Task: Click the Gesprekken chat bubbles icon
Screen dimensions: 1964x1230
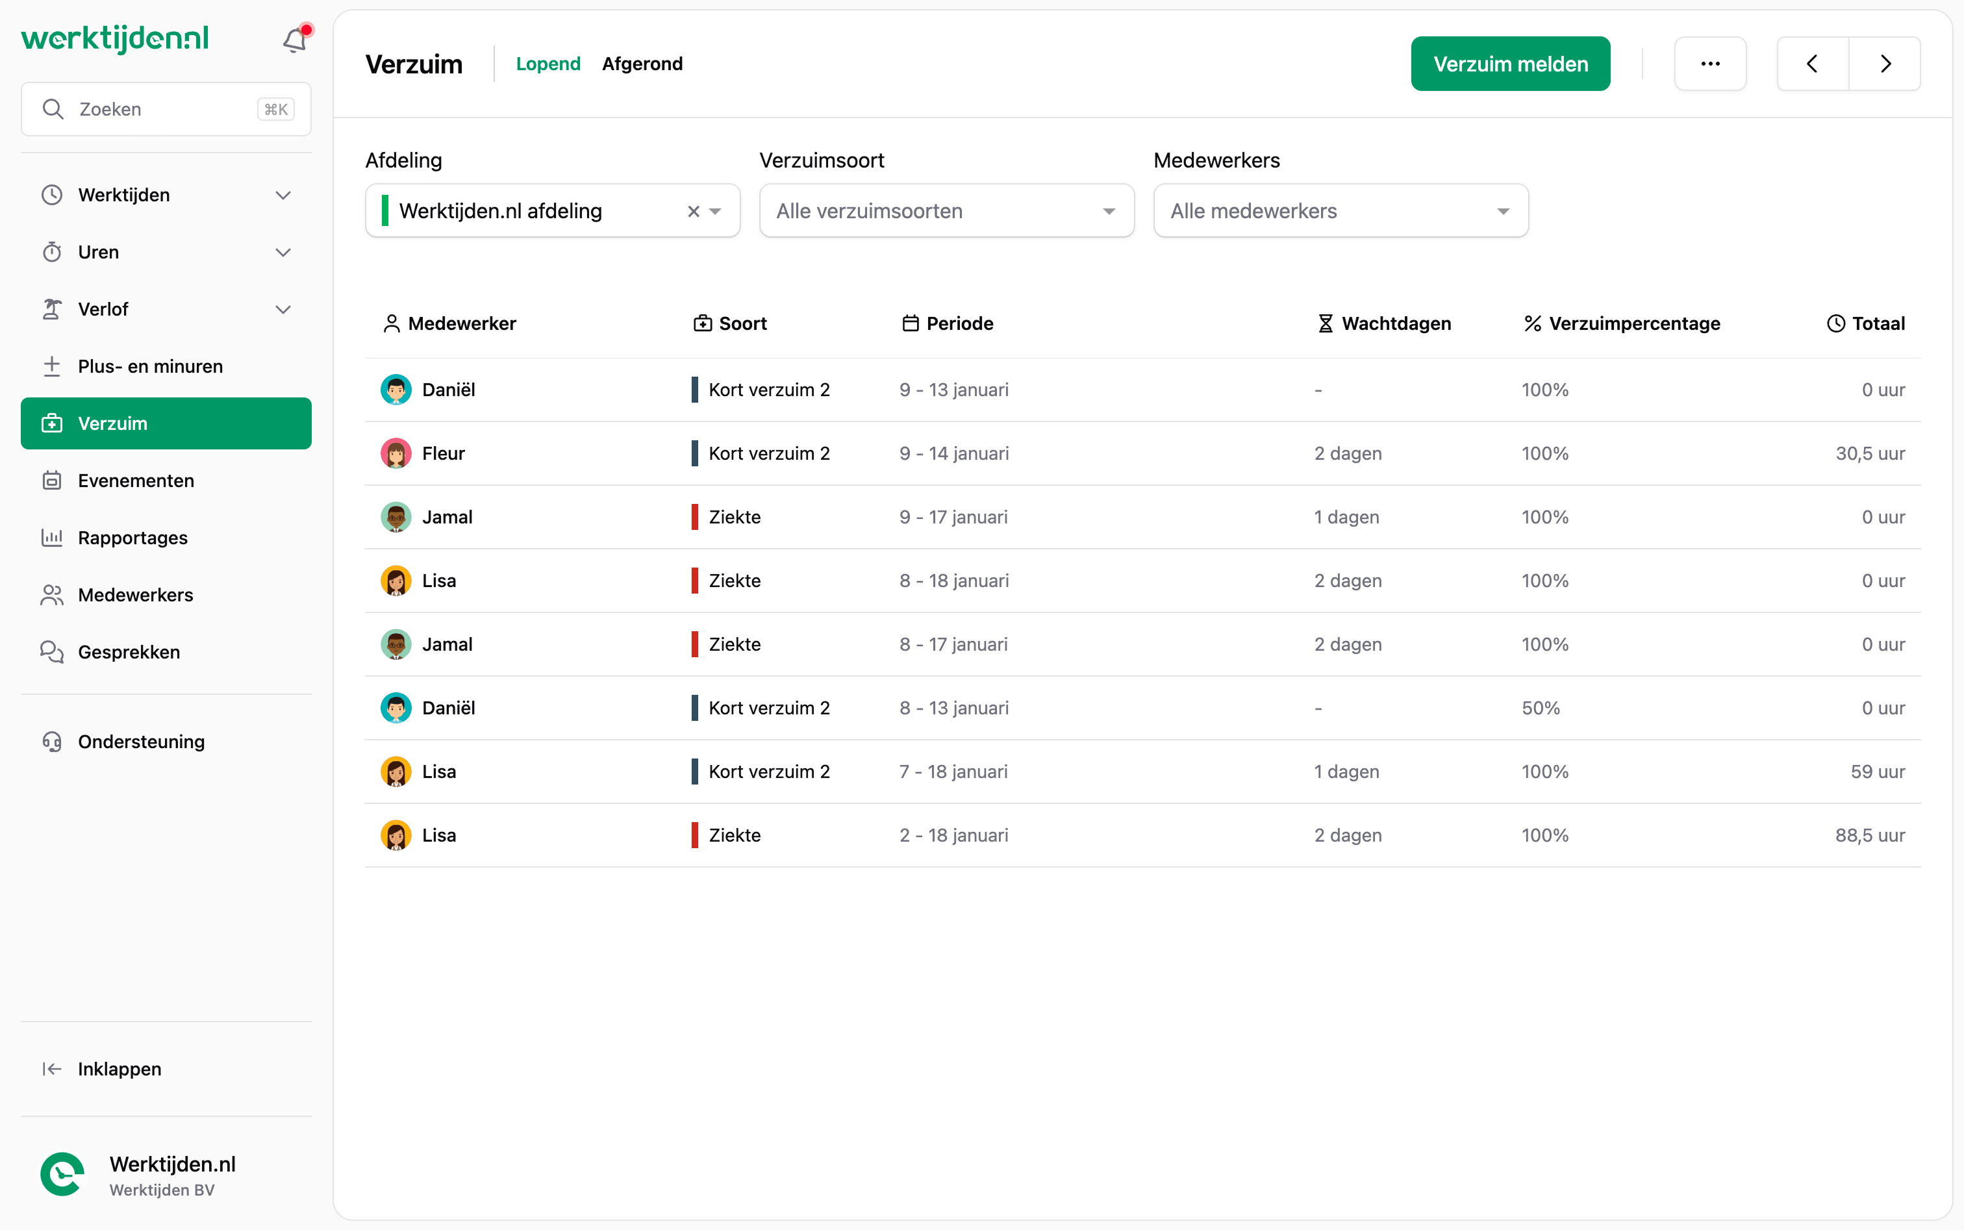Action: coord(52,653)
